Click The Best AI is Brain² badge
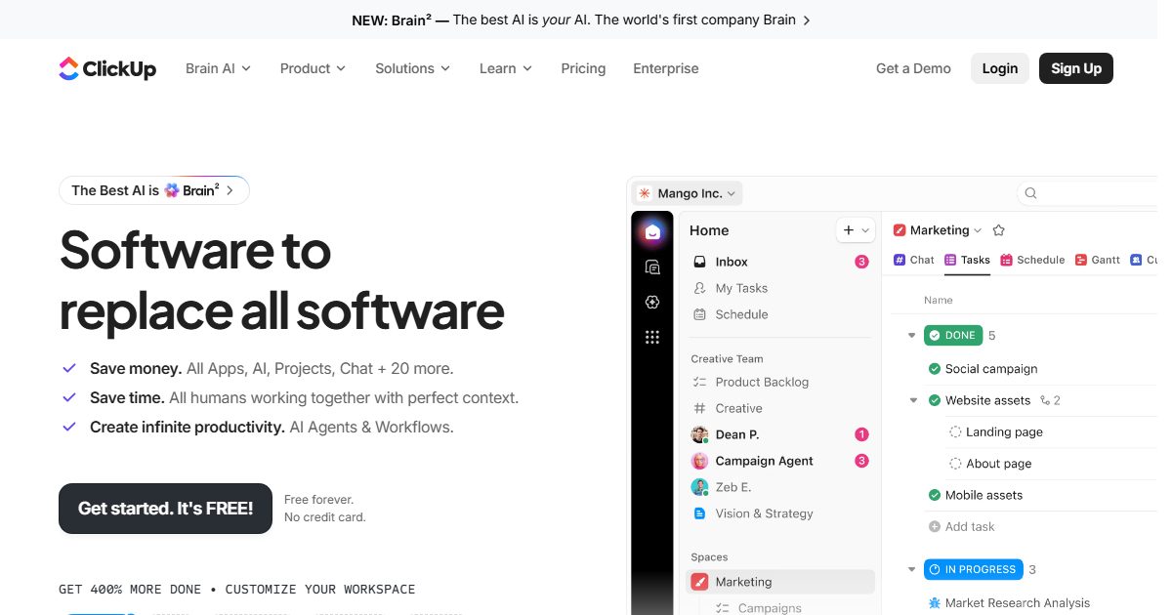The image size is (1172, 615). [154, 190]
